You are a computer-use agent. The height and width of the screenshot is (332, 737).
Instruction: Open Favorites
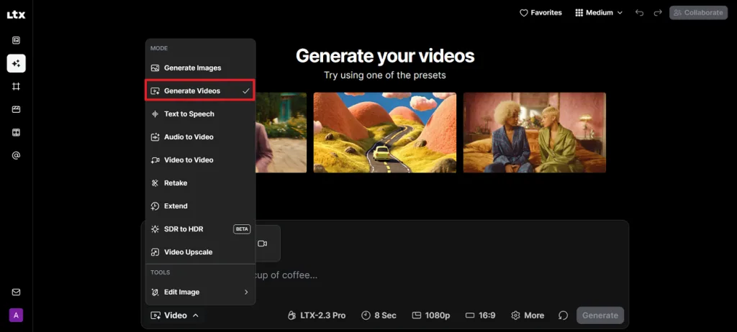coord(541,13)
